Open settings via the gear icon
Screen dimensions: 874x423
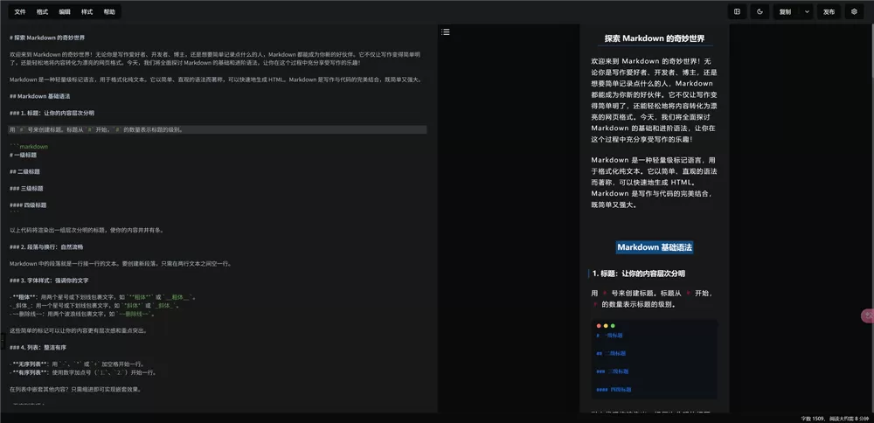(x=854, y=12)
